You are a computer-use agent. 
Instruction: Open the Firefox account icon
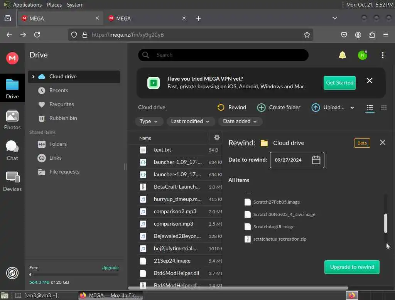coord(358,35)
